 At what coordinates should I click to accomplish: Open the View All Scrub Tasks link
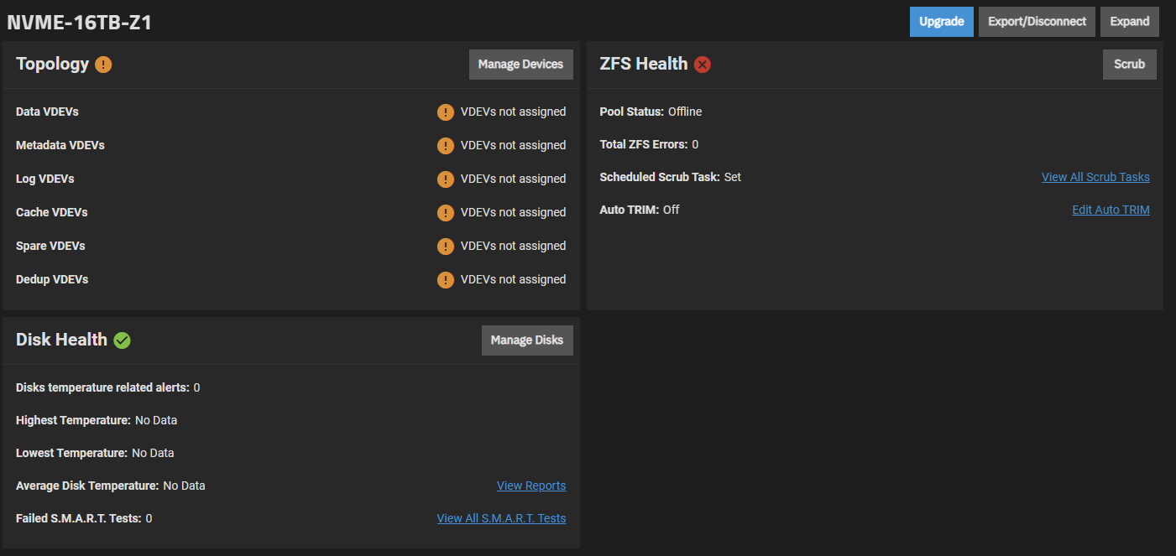(1095, 177)
